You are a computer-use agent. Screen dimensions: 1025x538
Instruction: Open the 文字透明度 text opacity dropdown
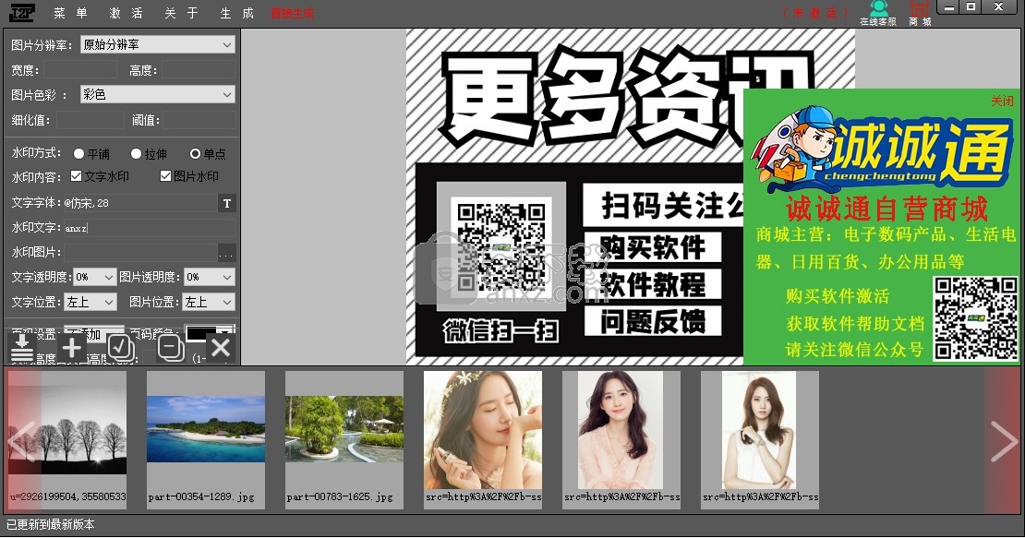tap(95, 278)
